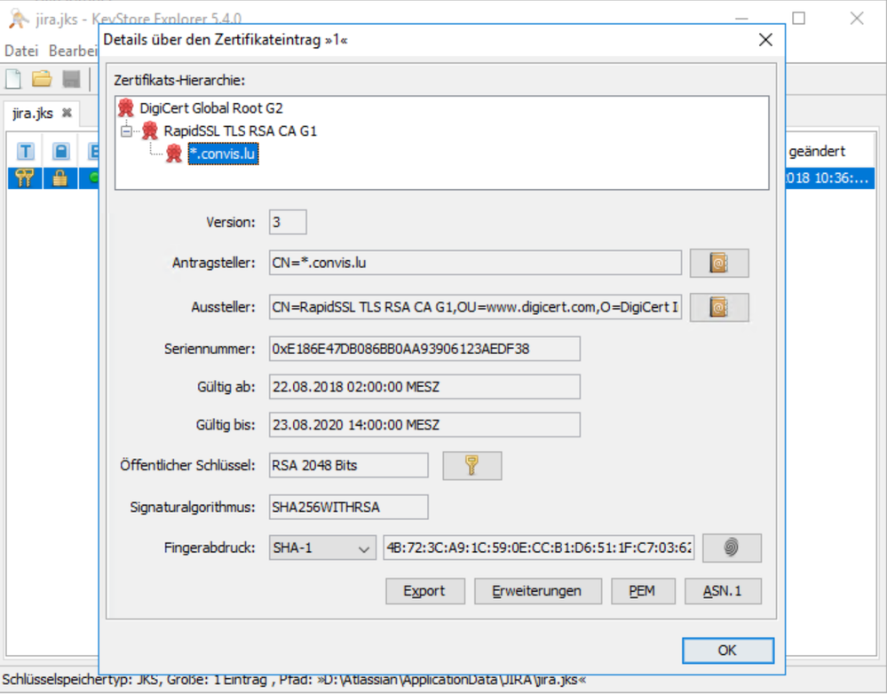The height and width of the screenshot is (694, 887).
Task: Click the fingerprint value field
Action: pos(539,548)
